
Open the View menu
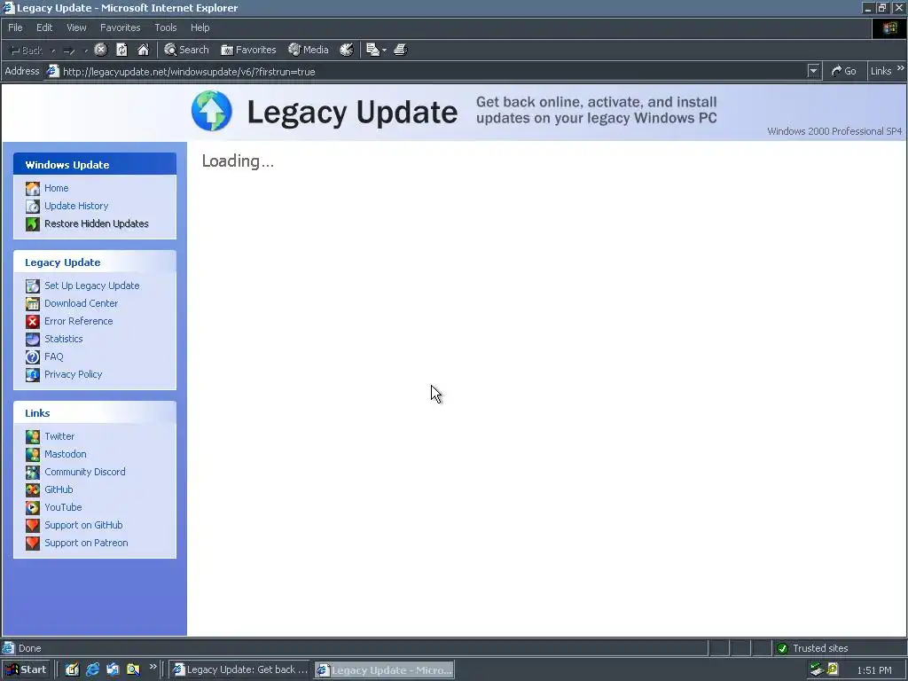76,27
